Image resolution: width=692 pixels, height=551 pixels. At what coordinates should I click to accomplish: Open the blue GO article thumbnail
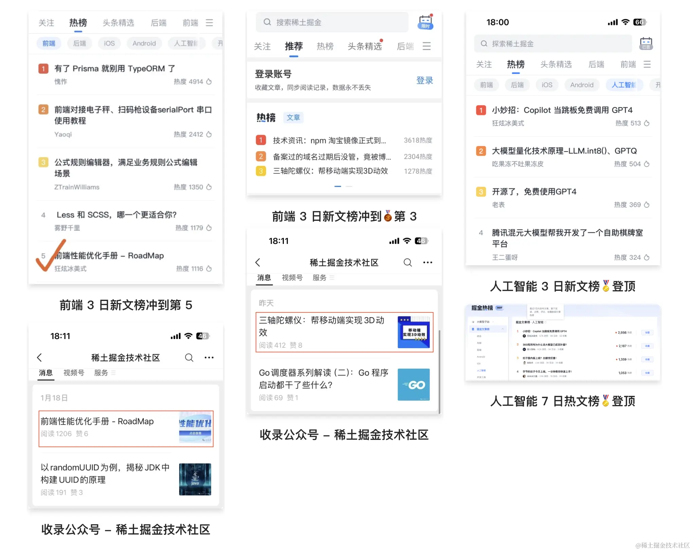tap(414, 385)
